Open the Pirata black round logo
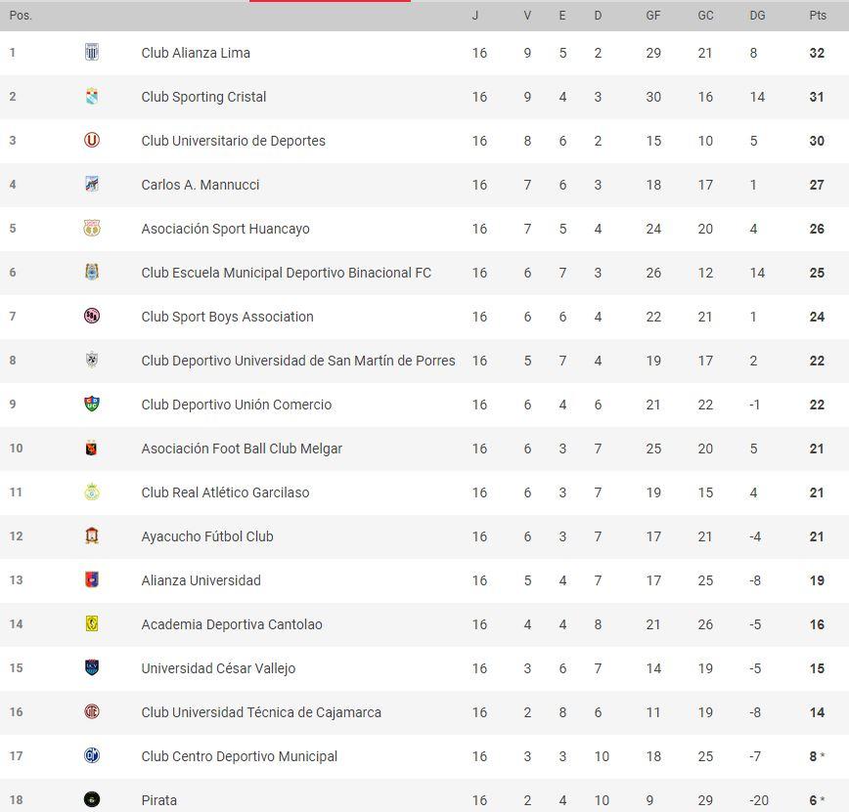 92,799
